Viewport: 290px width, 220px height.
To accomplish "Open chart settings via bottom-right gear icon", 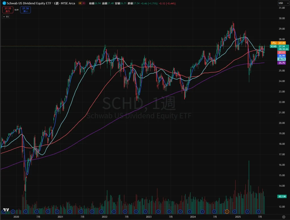I will [x=284, y=217].
